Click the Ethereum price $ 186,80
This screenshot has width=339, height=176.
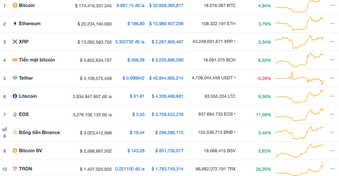pyautogui.click(x=136, y=24)
